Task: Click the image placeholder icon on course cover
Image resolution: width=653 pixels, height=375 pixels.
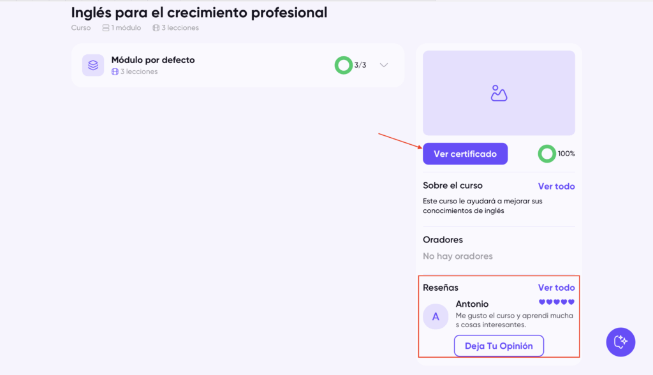Action: pos(499,93)
